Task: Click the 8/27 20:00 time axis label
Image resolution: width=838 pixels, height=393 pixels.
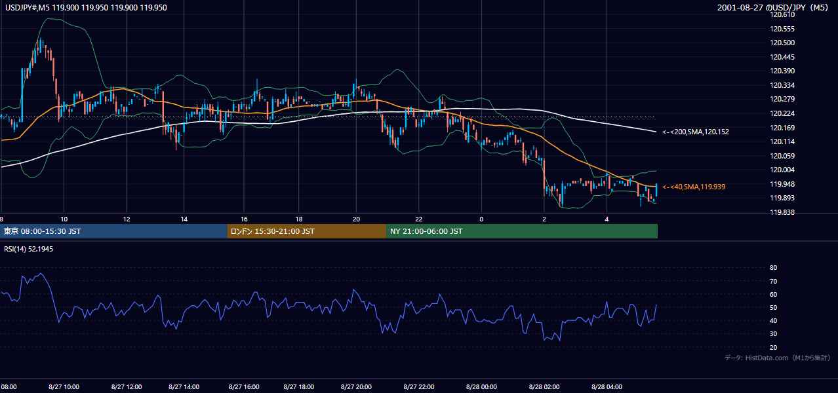Action: pos(356,387)
